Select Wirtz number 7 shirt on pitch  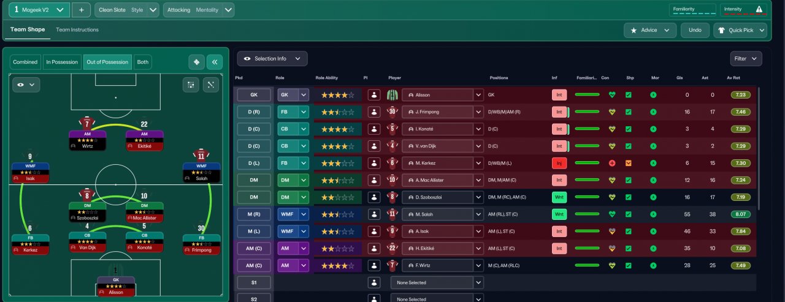click(x=87, y=123)
